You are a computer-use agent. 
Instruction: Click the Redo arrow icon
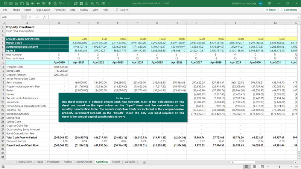tap(68, 3)
